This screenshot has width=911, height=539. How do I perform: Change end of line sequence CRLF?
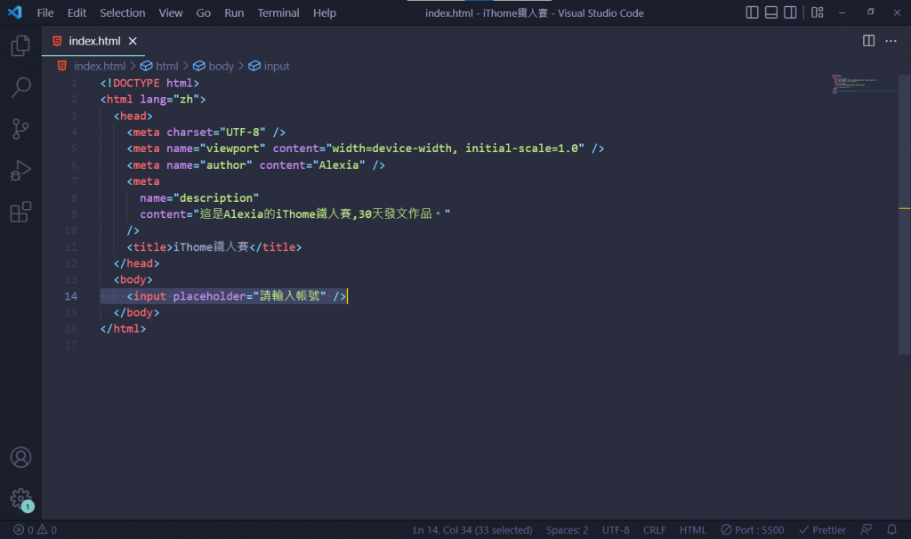click(654, 530)
